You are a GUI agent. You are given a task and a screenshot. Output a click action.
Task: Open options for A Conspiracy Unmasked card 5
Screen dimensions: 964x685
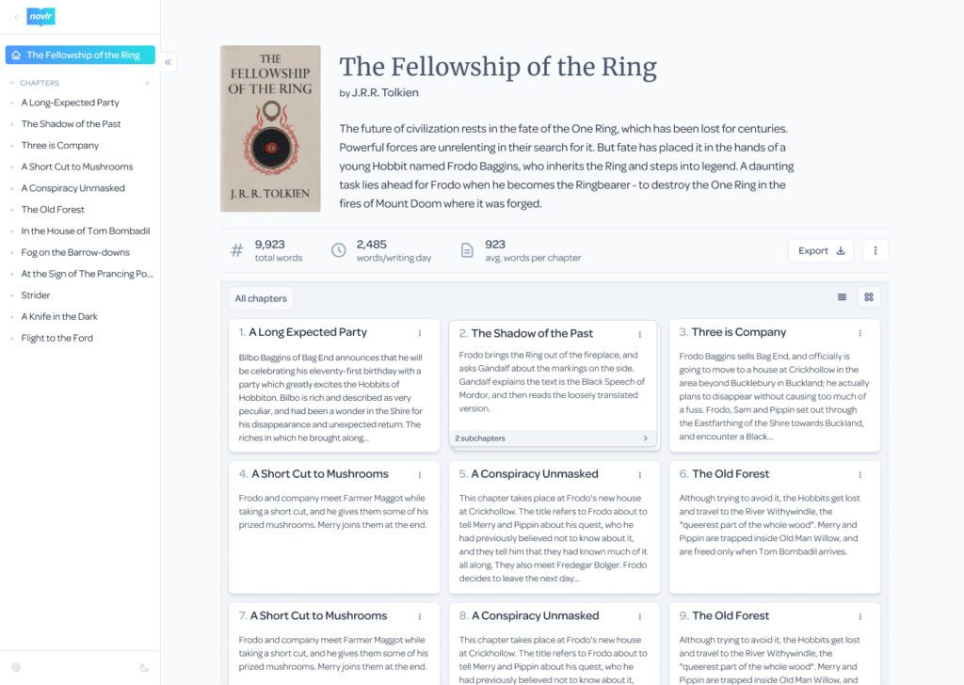tap(640, 475)
